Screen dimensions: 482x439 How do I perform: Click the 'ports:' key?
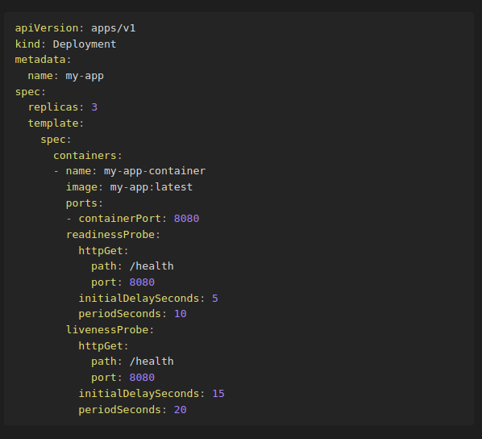pos(85,203)
